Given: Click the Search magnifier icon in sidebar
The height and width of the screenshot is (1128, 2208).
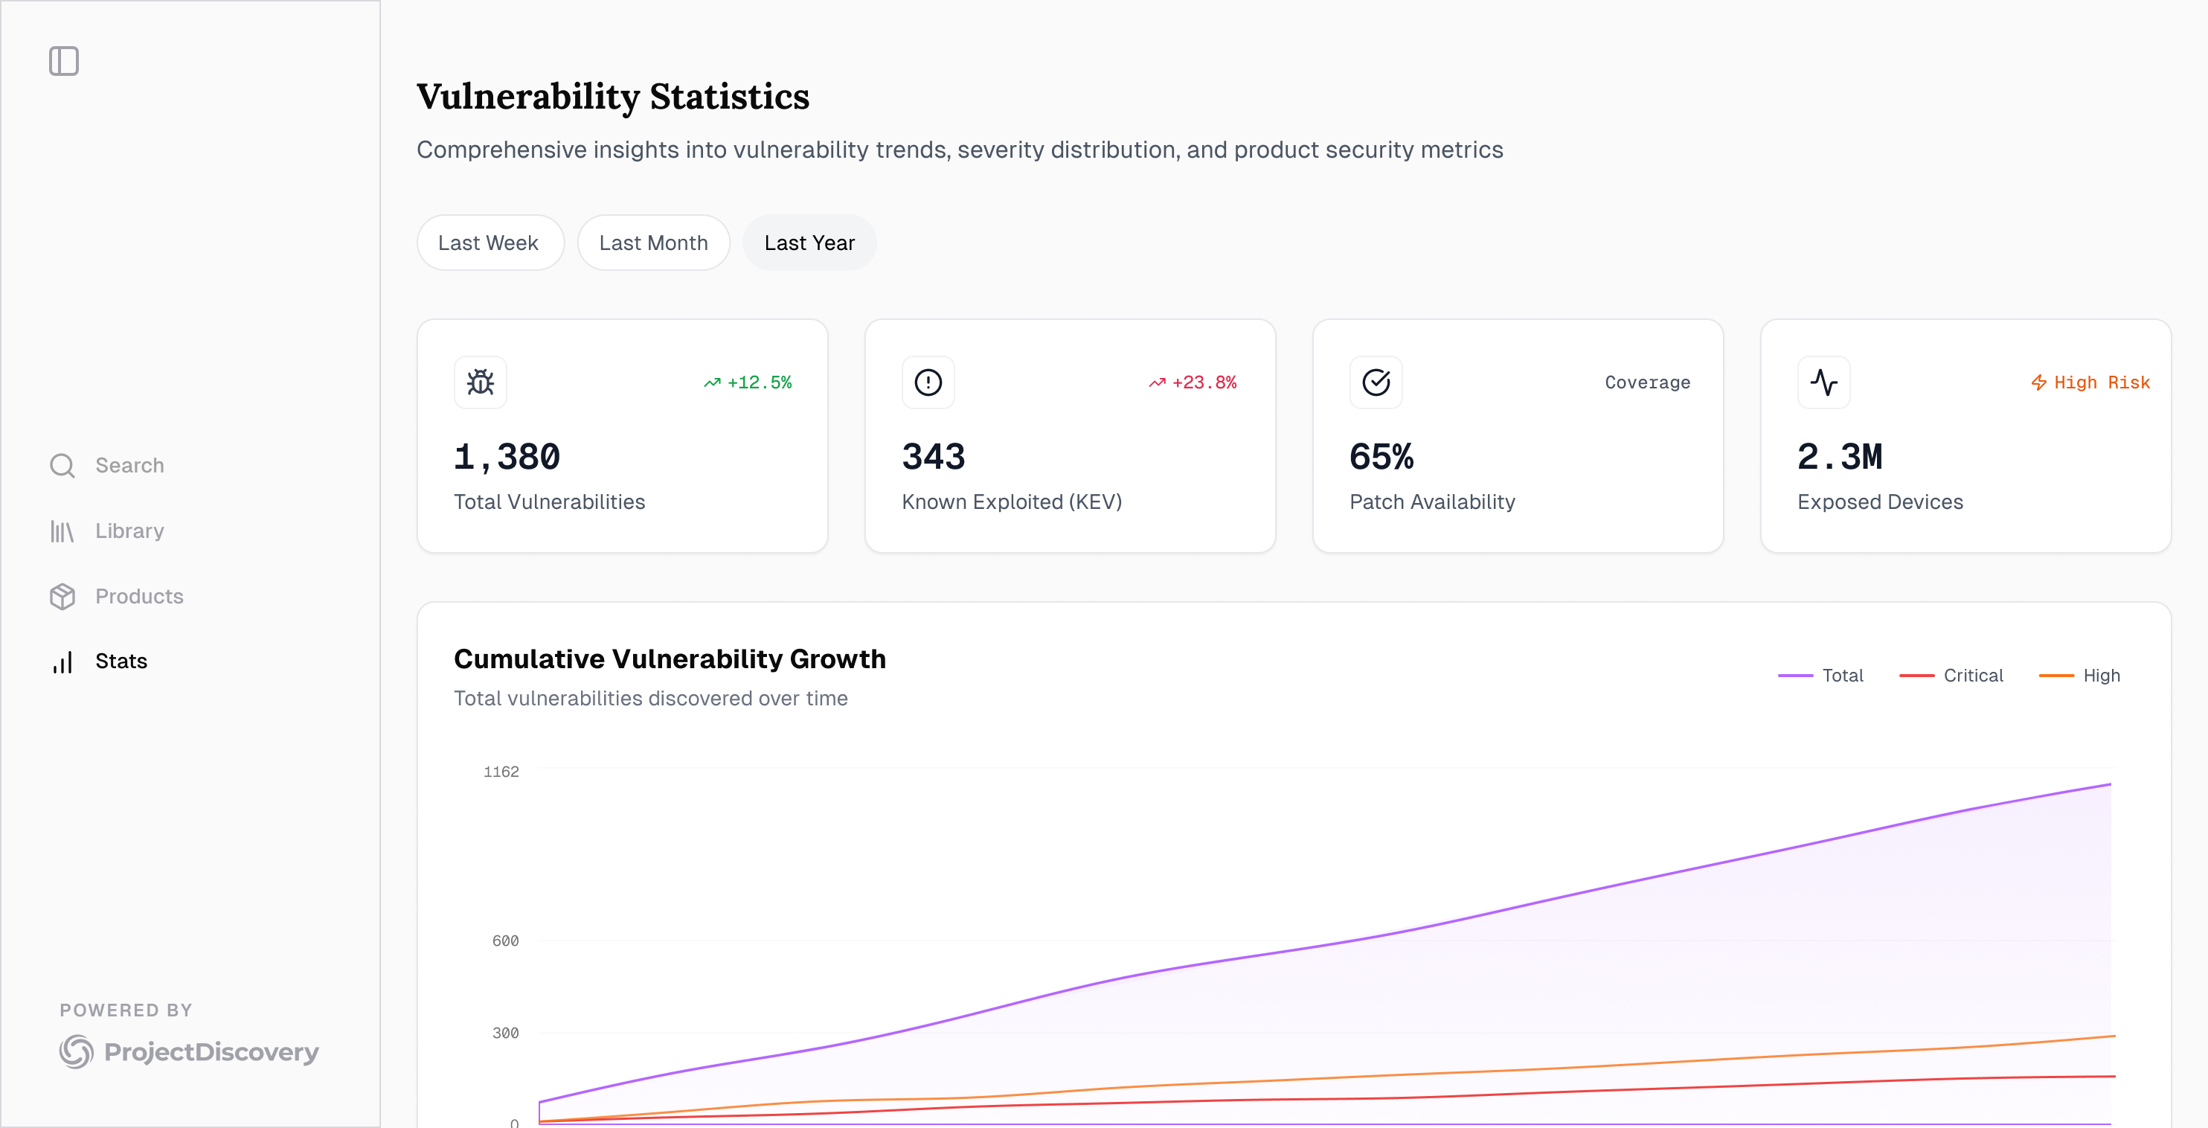Looking at the screenshot, I should coord(62,466).
